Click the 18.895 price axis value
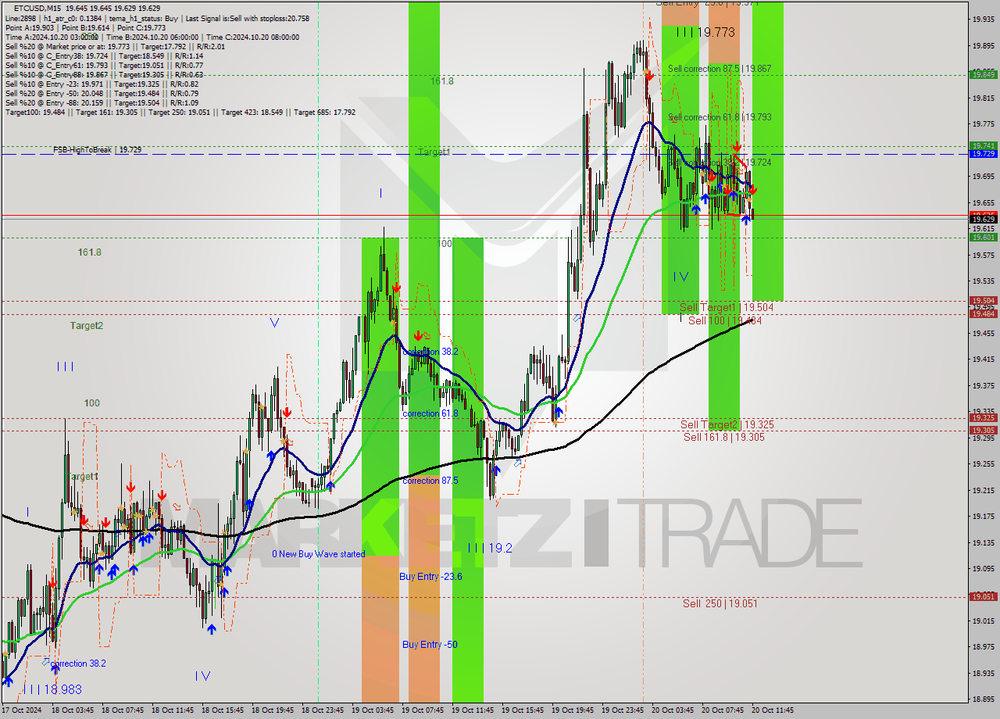This screenshot has width=1000, height=719. click(x=983, y=699)
